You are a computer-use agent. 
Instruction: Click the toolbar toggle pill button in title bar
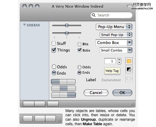[x=130, y=6]
